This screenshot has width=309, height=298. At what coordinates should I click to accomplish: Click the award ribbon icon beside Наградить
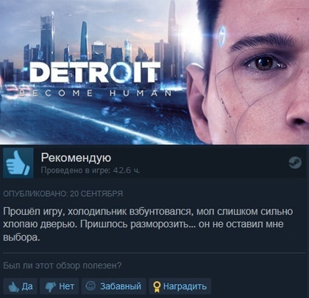pyautogui.click(x=157, y=287)
